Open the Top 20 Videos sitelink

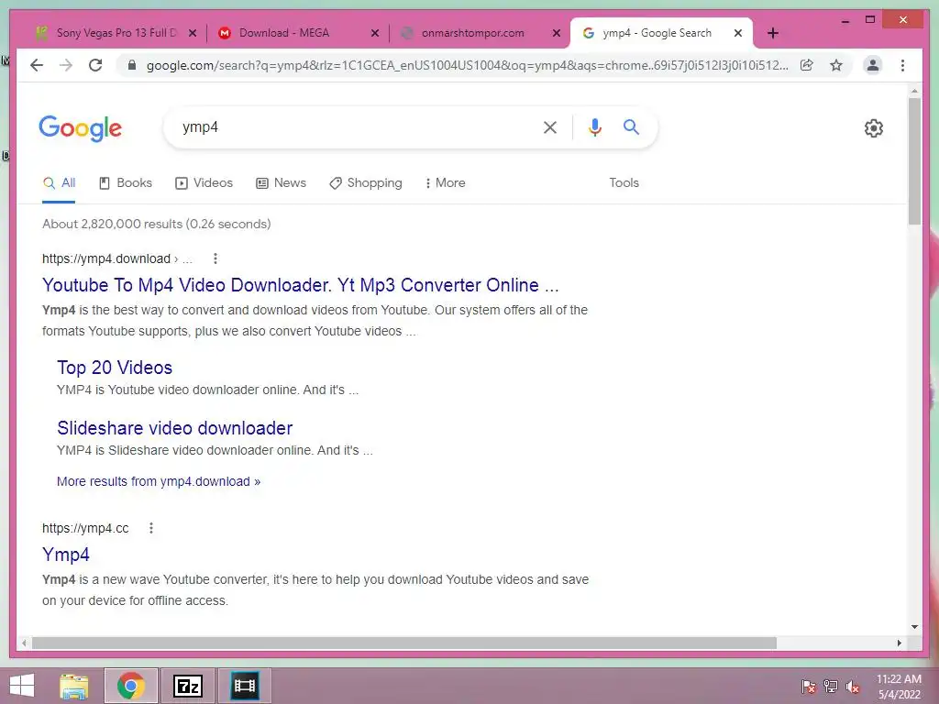coord(115,368)
